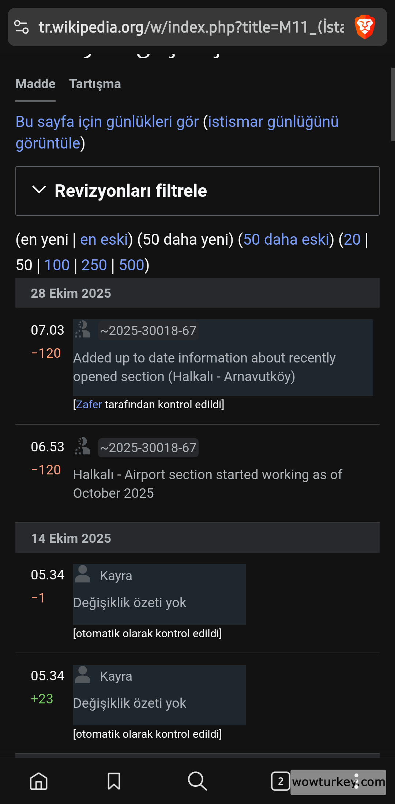The width and height of the screenshot is (395, 804).
Task: Tap the ~2025-30018-67 contributor name
Action: (148, 330)
